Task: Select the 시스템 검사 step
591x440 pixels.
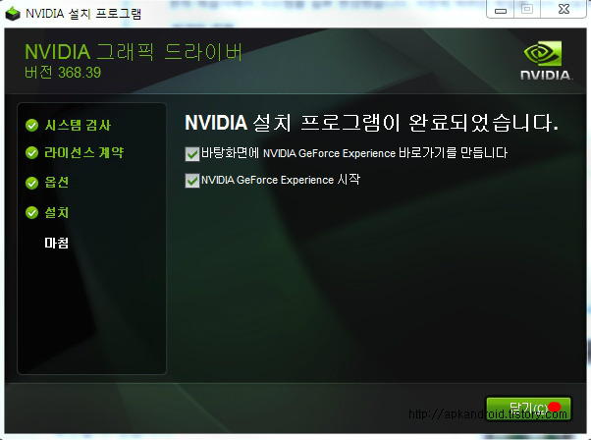Action: (78, 125)
